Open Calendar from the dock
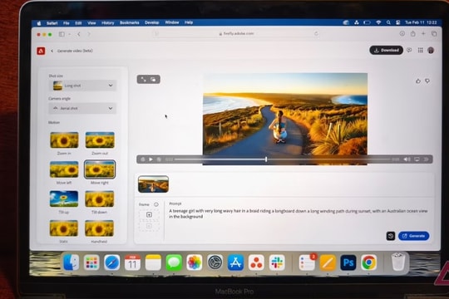The height and width of the screenshot is (299, 449). (x=132, y=262)
